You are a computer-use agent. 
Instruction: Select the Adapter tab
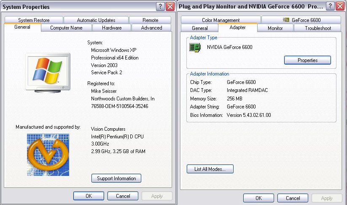[x=237, y=27]
